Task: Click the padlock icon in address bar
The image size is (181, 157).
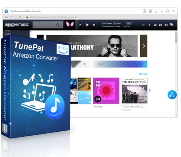Action: click(27, 17)
